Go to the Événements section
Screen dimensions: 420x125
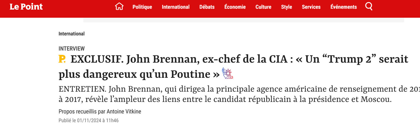pos(344,7)
